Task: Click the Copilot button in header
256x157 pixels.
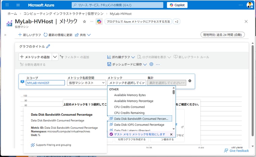Action: [177, 5]
